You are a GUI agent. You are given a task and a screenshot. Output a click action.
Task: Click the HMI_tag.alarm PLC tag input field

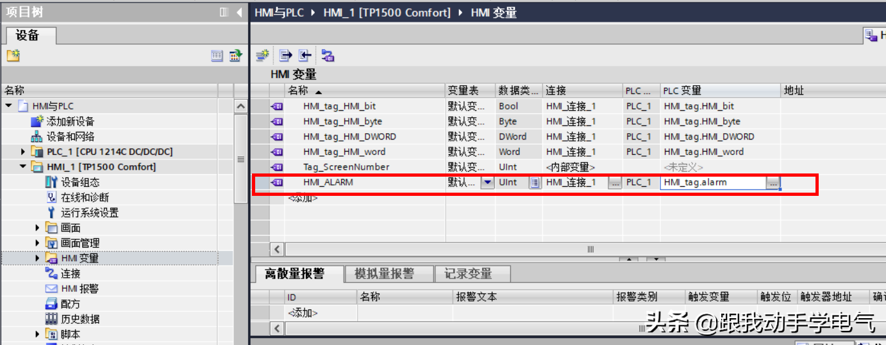[x=713, y=182]
